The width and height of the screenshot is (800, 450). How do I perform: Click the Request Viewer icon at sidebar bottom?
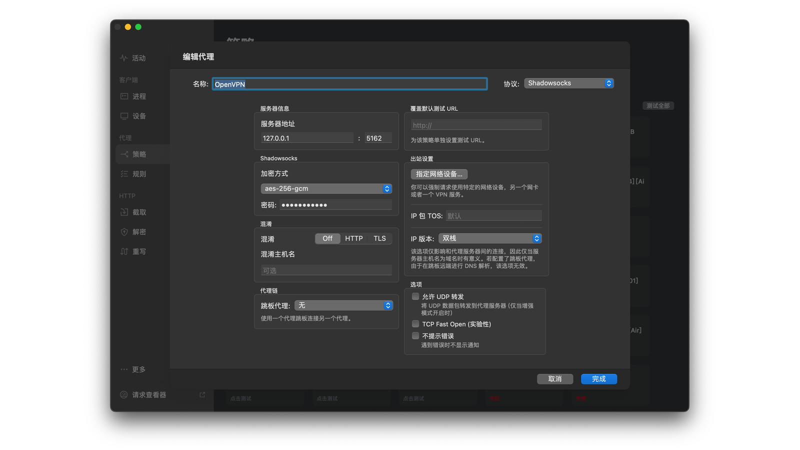[x=123, y=394]
